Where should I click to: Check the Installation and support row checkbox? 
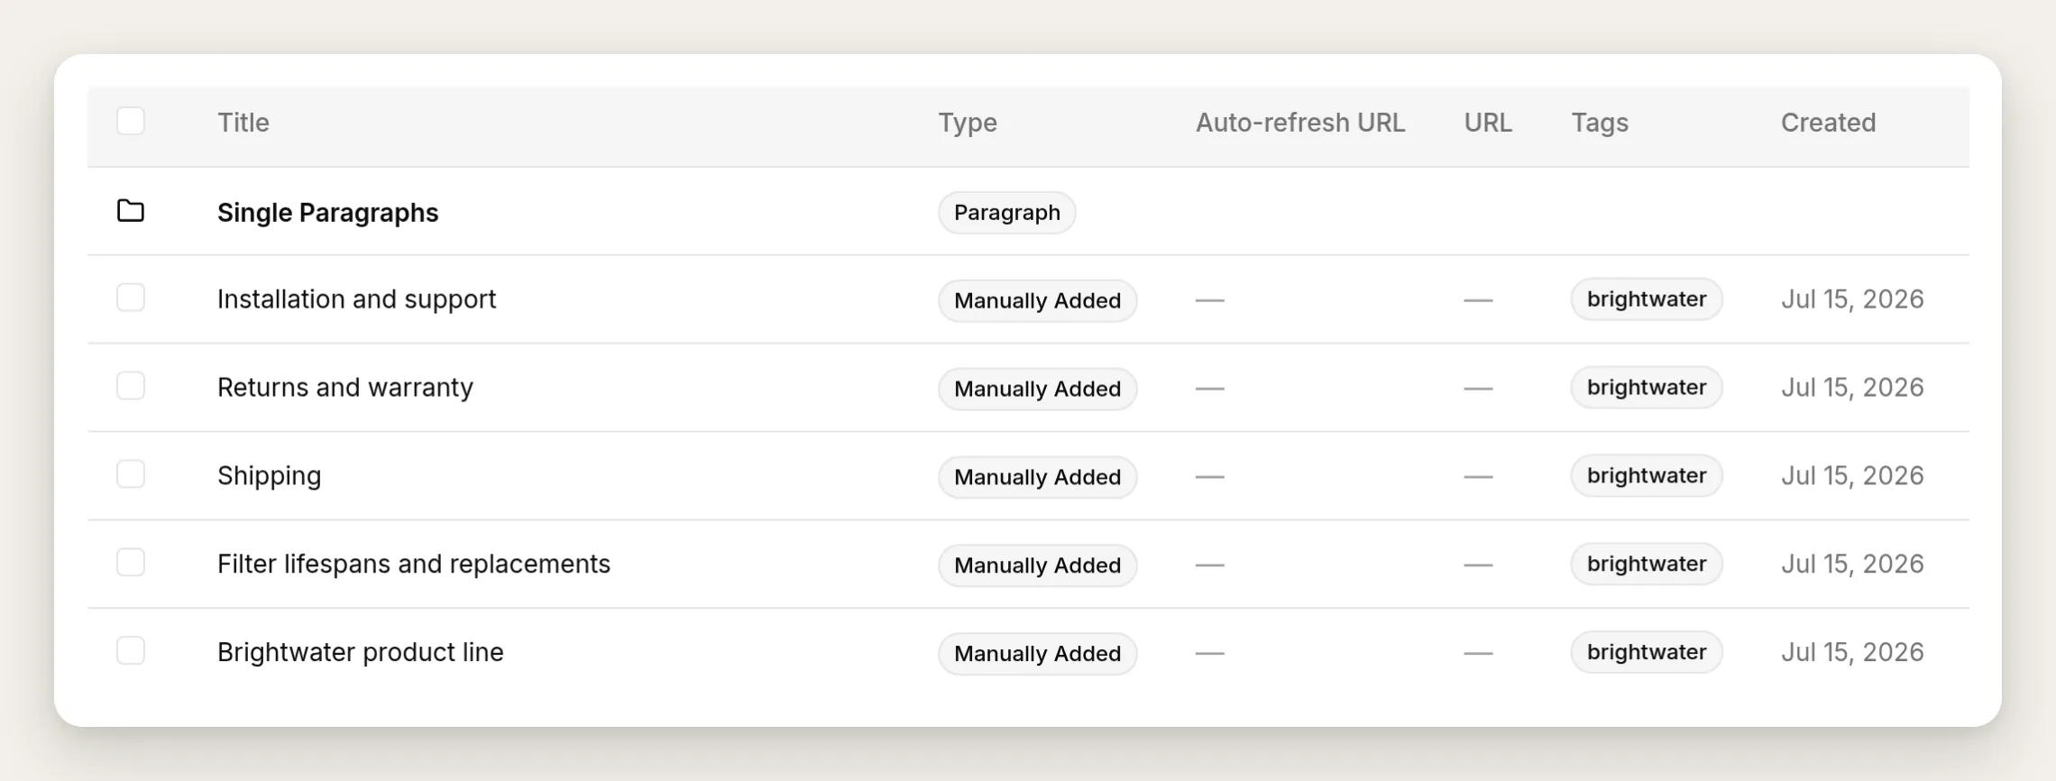tap(131, 298)
